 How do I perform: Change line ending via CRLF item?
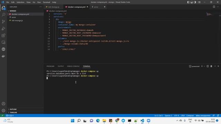(183, 116)
